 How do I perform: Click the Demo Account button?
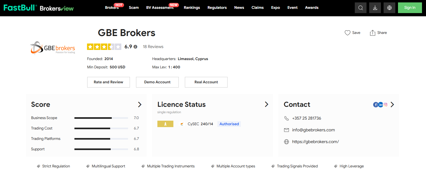coord(157,82)
